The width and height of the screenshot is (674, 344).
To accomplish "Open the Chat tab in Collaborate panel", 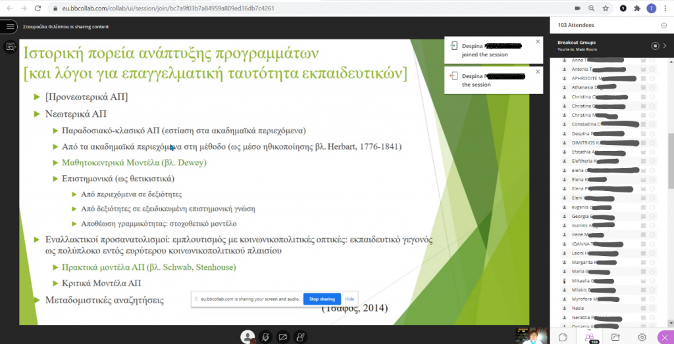I will click(563, 337).
